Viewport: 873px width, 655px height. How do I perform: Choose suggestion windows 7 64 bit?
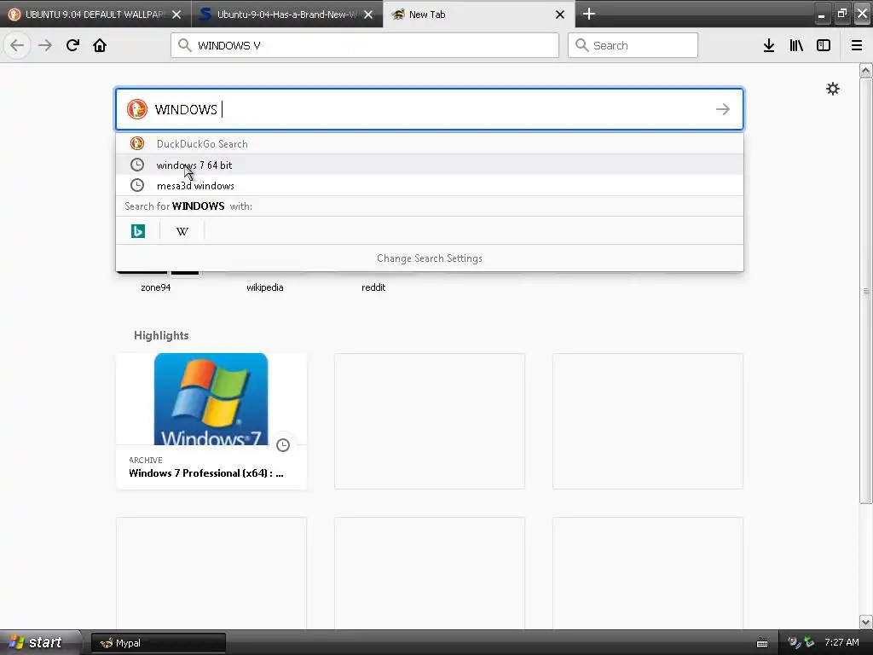pyautogui.click(x=430, y=165)
